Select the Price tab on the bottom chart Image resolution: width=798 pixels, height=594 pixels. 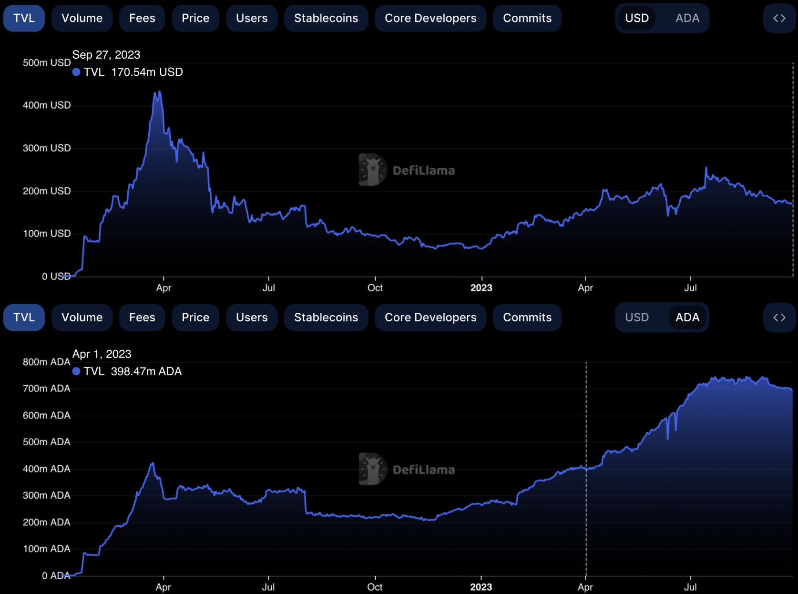pos(195,317)
